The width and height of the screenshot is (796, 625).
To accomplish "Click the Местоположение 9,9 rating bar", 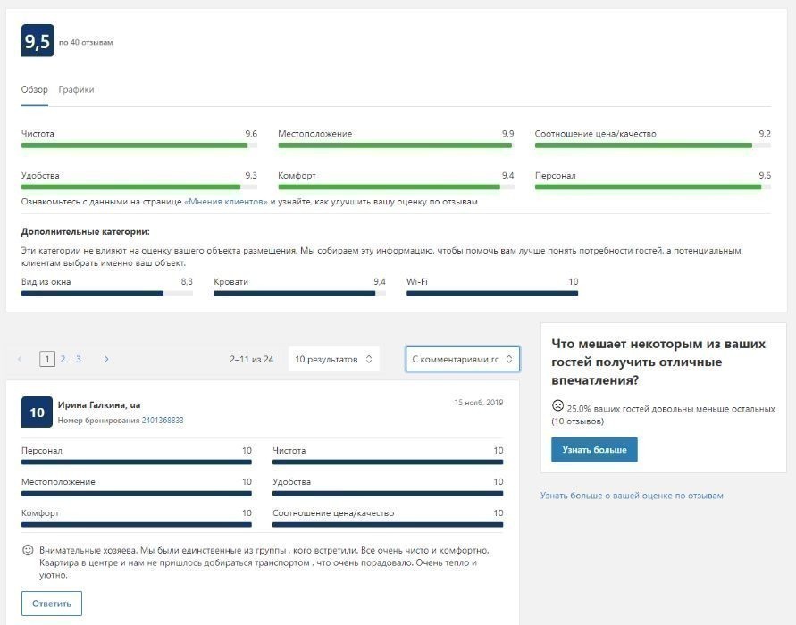I will (x=395, y=145).
